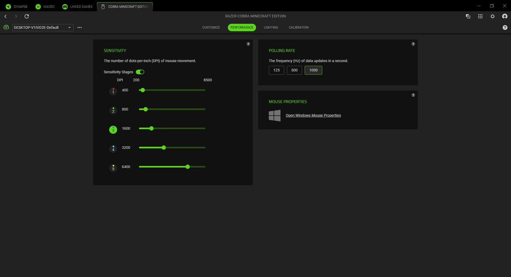This screenshot has width=511, height=277.
Task: Set polling rate to 500
Action: [294, 70]
